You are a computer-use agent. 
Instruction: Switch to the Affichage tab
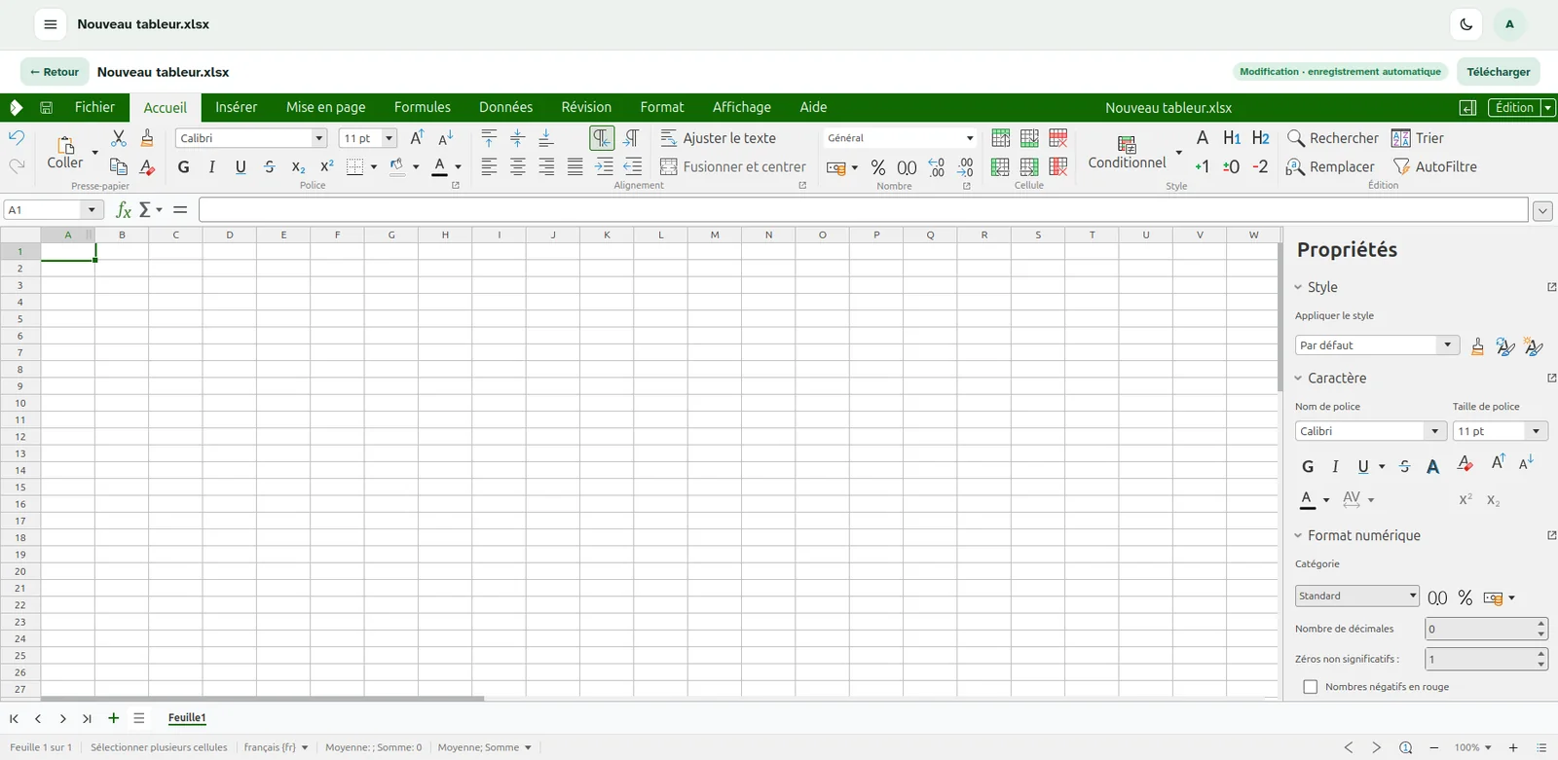[742, 107]
